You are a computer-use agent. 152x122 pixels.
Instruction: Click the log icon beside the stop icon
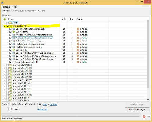coord(149,117)
